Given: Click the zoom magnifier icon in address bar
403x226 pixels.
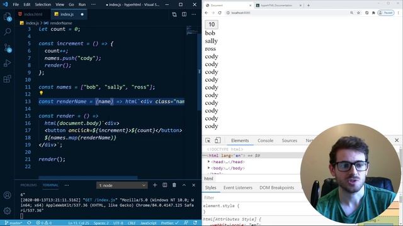Looking at the screenshot, I should tap(351, 13).
